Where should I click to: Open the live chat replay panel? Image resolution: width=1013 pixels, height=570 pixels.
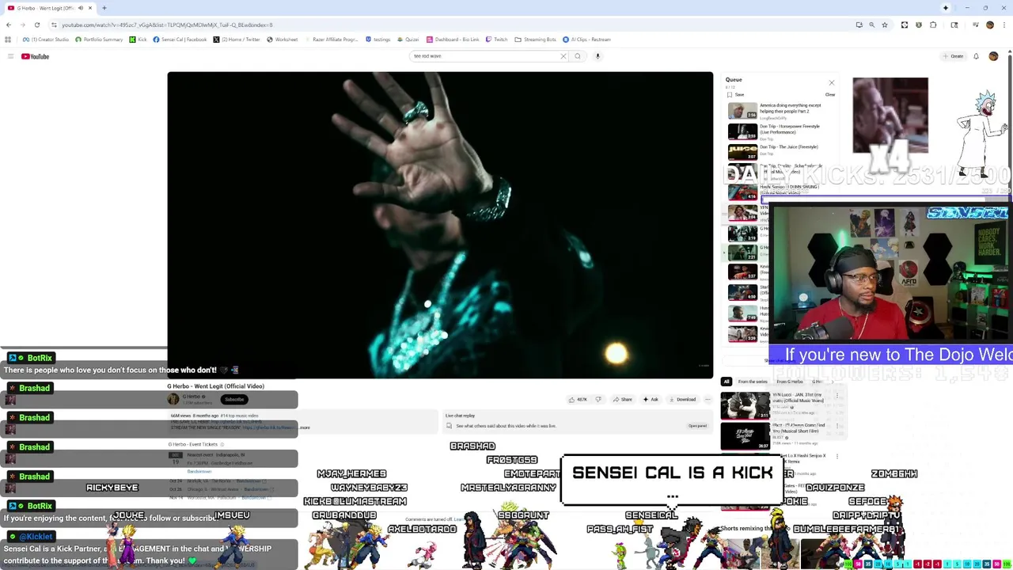(697, 426)
